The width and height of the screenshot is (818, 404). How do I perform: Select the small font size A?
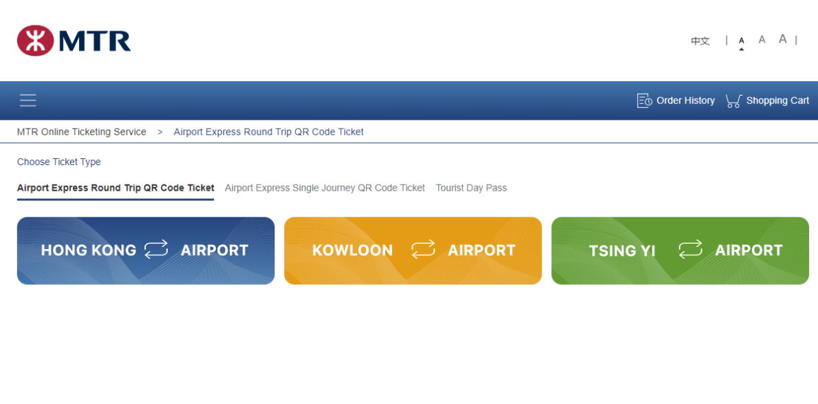tap(741, 41)
